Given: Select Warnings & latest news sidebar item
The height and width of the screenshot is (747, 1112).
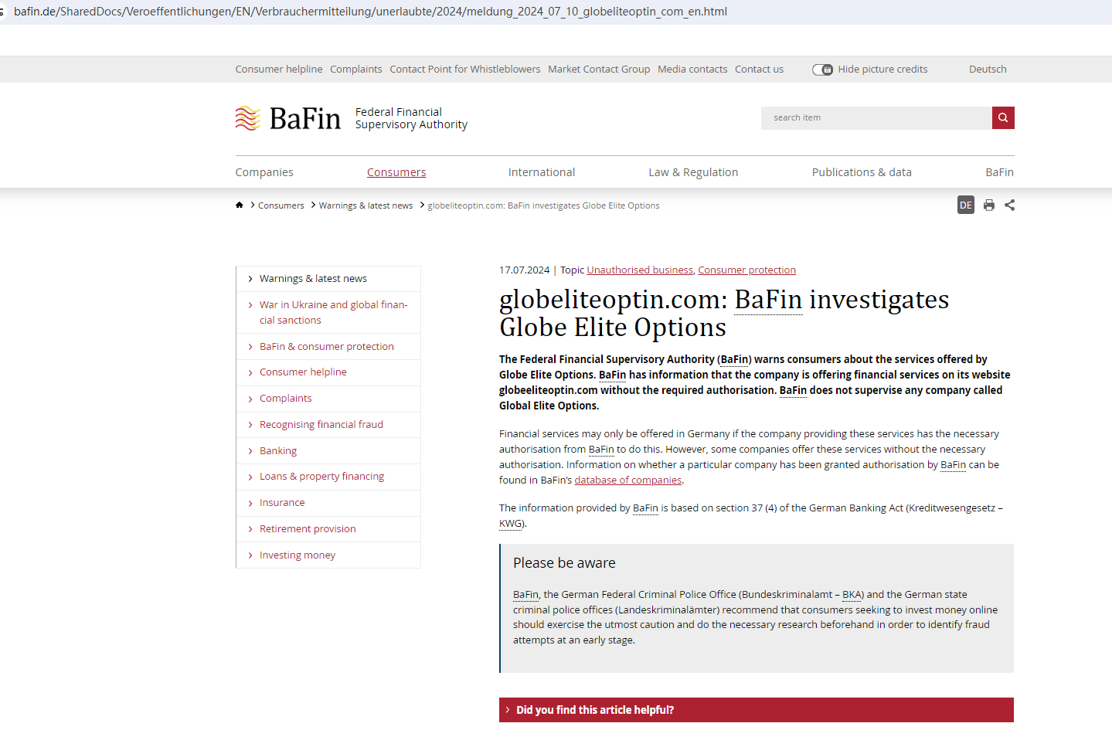Looking at the screenshot, I should (x=328, y=279).
